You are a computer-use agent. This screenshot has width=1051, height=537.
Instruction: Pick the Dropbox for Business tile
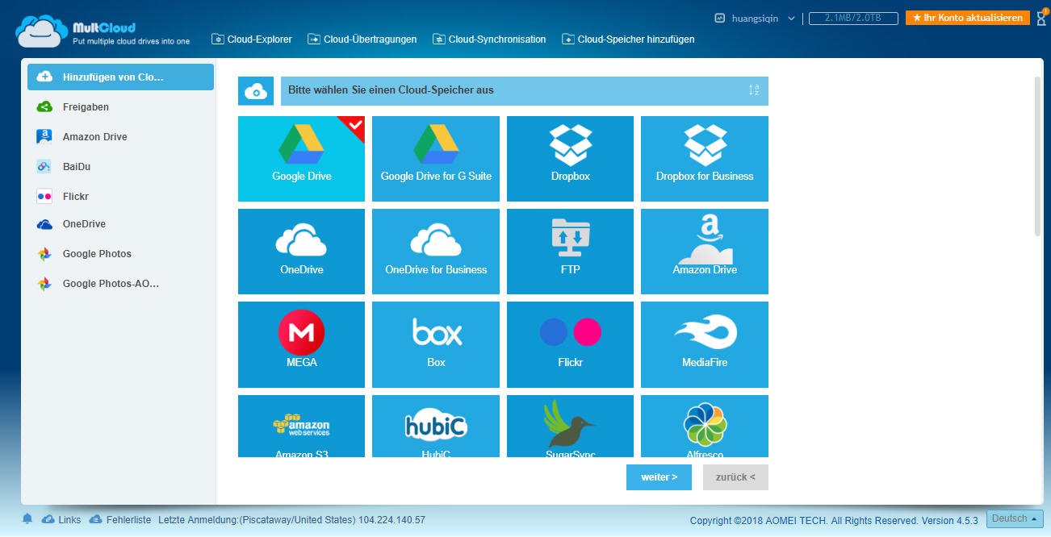pyautogui.click(x=705, y=159)
